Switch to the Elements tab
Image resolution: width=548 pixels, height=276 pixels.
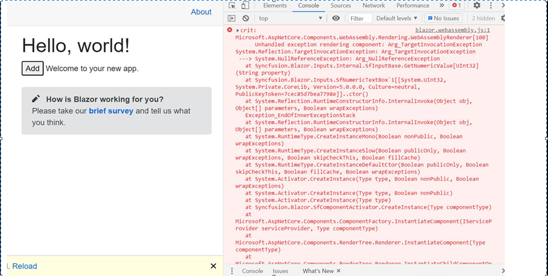point(275,6)
